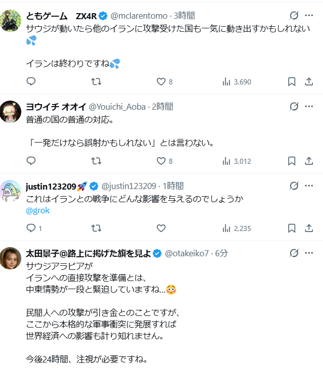Open 3,012 views analytics
Image resolution: width=323 pixels, height=369 pixels.
point(236,161)
